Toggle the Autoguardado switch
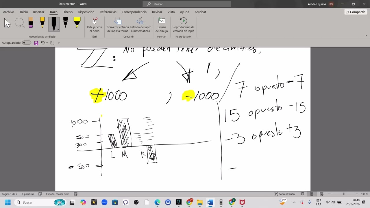370x208 pixels. [x=27, y=43]
